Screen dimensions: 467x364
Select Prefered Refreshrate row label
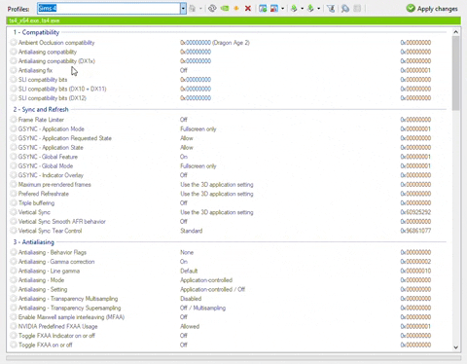point(44,194)
